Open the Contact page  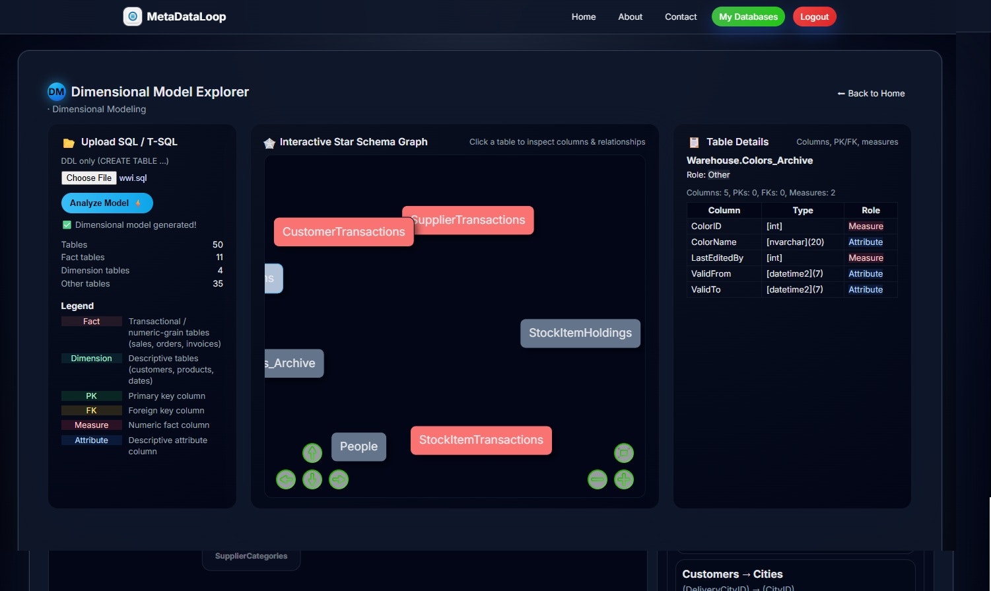tap(680, 17)
